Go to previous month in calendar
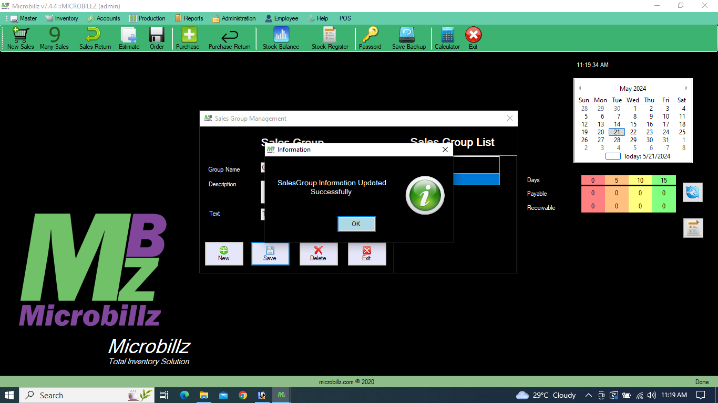 [580, 88]
